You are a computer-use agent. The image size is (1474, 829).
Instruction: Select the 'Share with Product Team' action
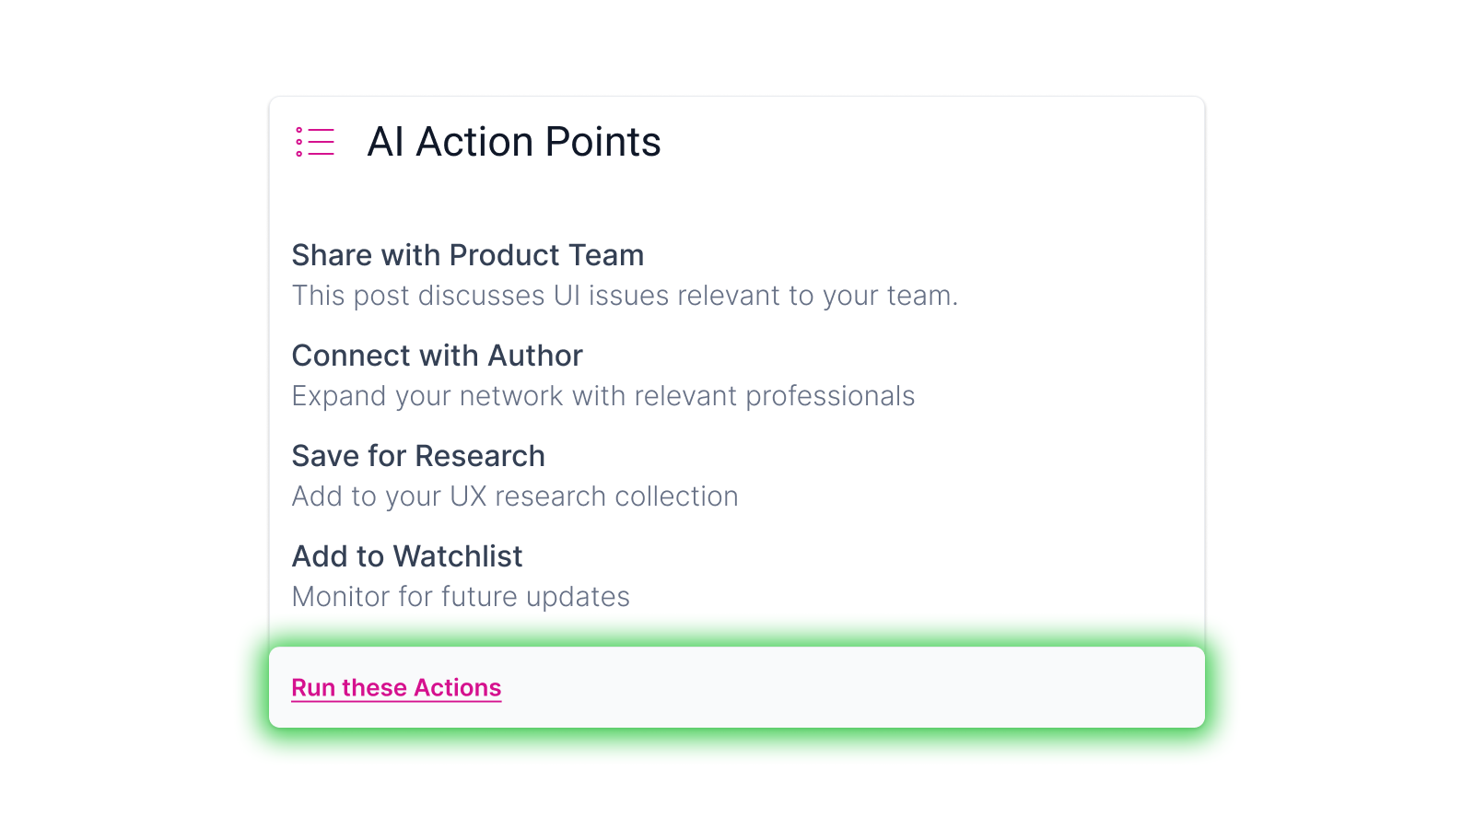click(x=467, y=255)
